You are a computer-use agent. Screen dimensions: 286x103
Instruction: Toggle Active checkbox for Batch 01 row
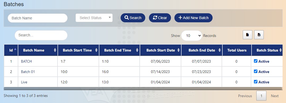[x=256, y=71]
